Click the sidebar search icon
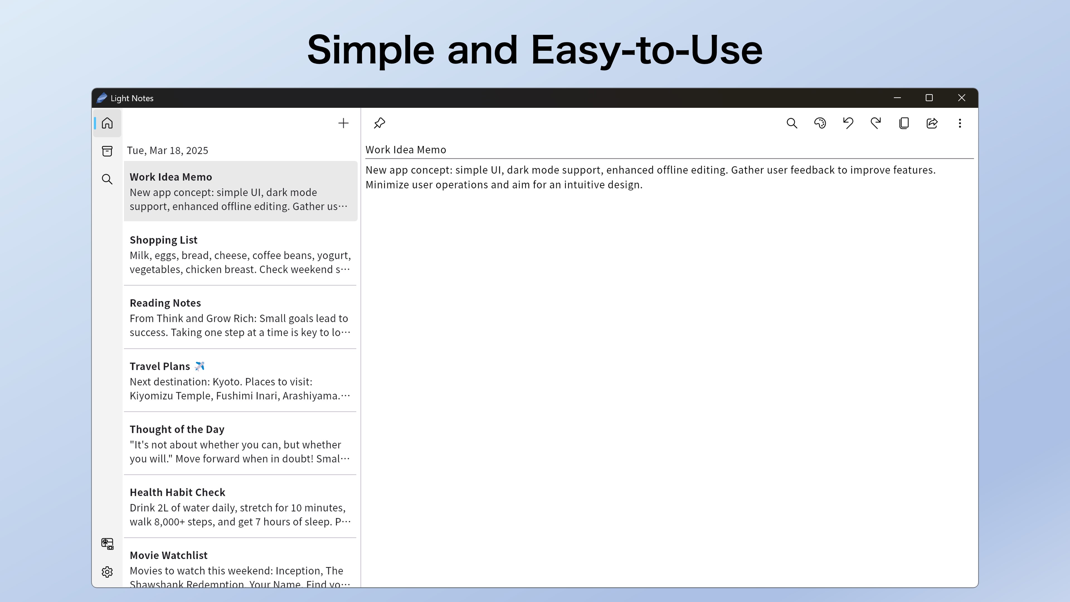Viewport: 1070px width, 602px height. pos(107,179)
